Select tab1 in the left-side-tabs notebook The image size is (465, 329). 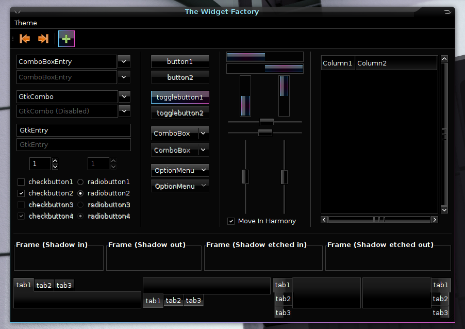click(283, 285)
